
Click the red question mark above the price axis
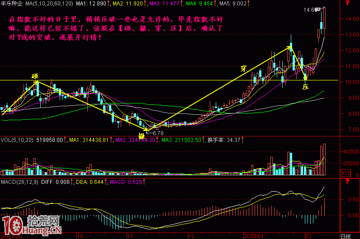(347, 3)
